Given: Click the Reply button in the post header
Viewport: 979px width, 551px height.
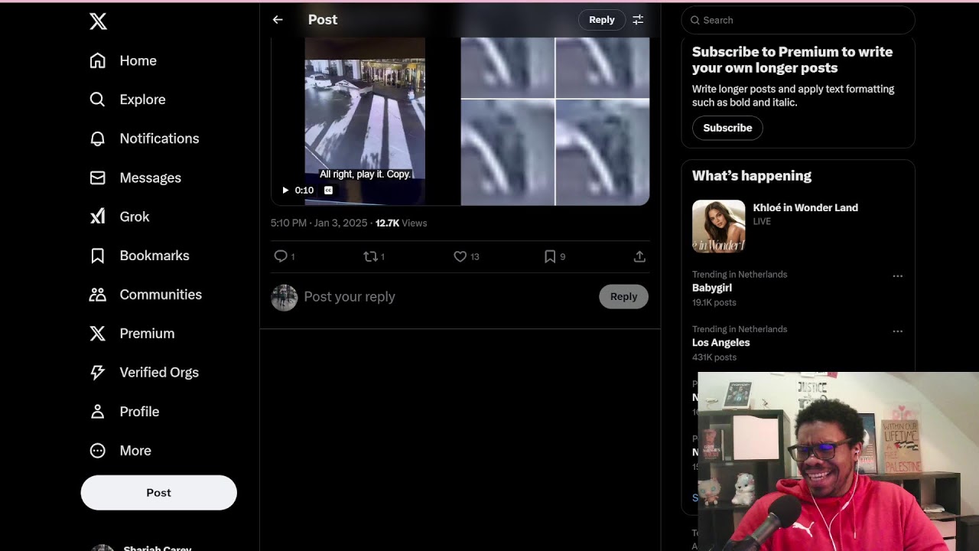Looking at the screenshot, I should coord(602,20).
